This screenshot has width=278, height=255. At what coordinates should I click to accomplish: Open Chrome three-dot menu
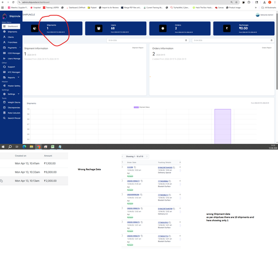pyautogui.click(x=275, y=2)
